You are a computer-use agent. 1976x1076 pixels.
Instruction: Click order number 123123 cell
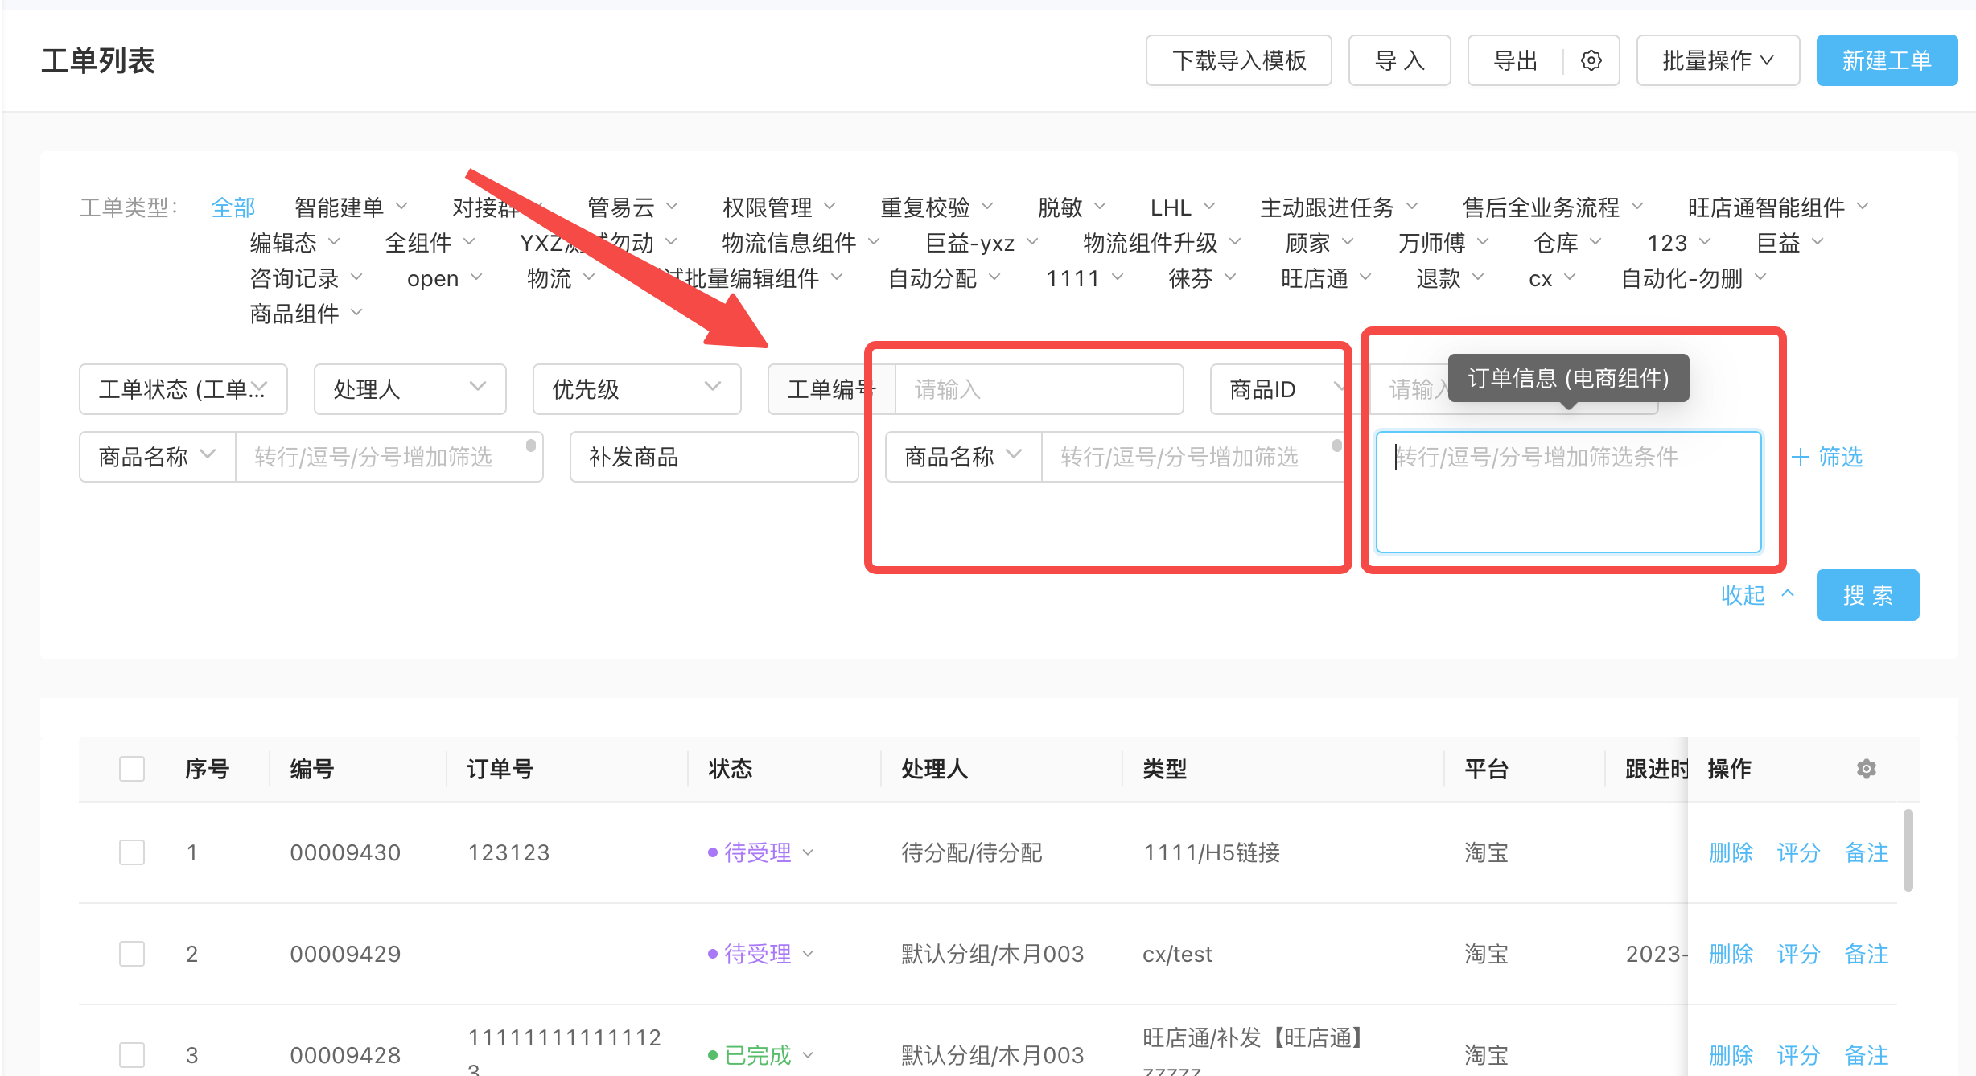coord(508,852)
